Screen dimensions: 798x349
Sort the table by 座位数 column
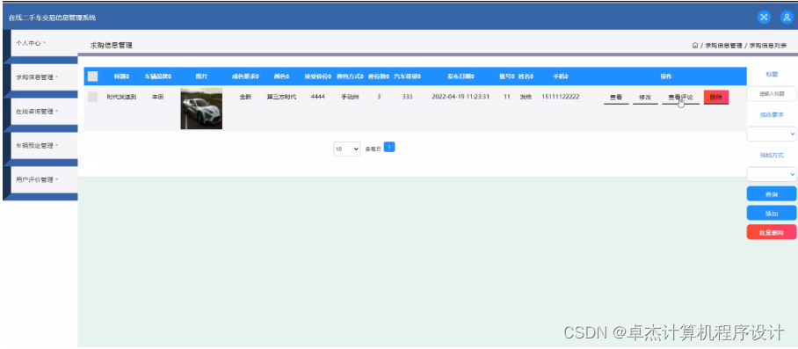click(x=379, y=76)
